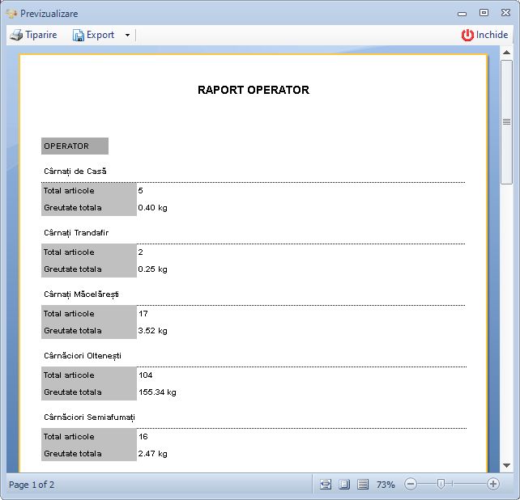Click the Cârnăciori Semiafumați heading
The image size is (520, 500).
(89, 417)
